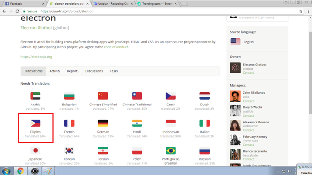
Task: Click February Keeney avatar photo
Action: click(x=235, y=140)
